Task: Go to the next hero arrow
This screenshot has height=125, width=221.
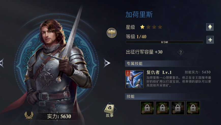Action: click(x=107, y=63)
